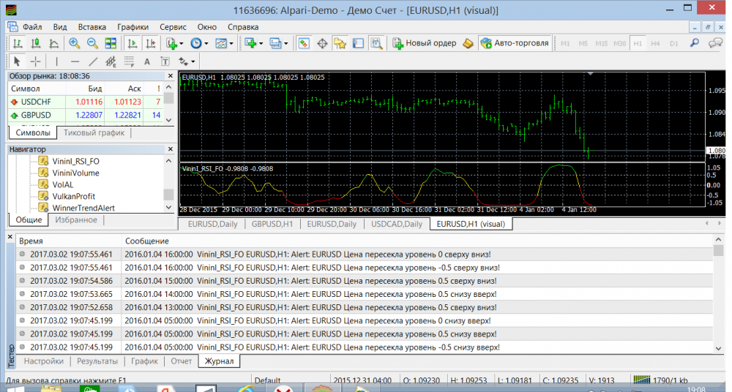Expand the profiles dropdown
The height and width of the screenshot is (392, 732).
pos(285,43)
